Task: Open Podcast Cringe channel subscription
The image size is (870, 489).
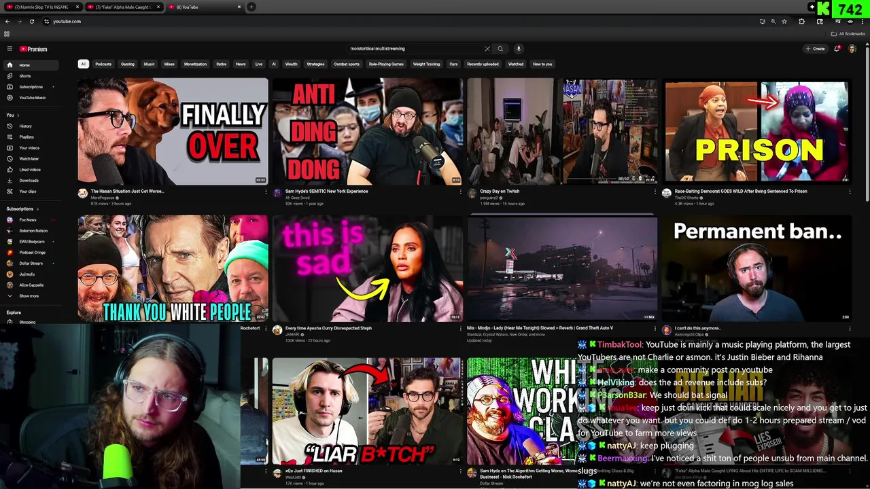Action: [31, 253]
